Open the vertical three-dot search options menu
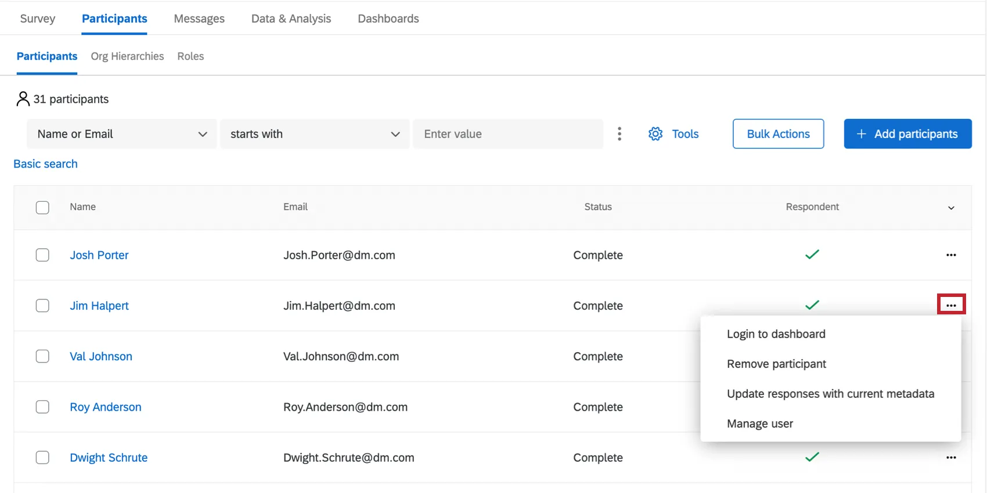Screen dimensions: 987x493 click(x=619, y=134)
